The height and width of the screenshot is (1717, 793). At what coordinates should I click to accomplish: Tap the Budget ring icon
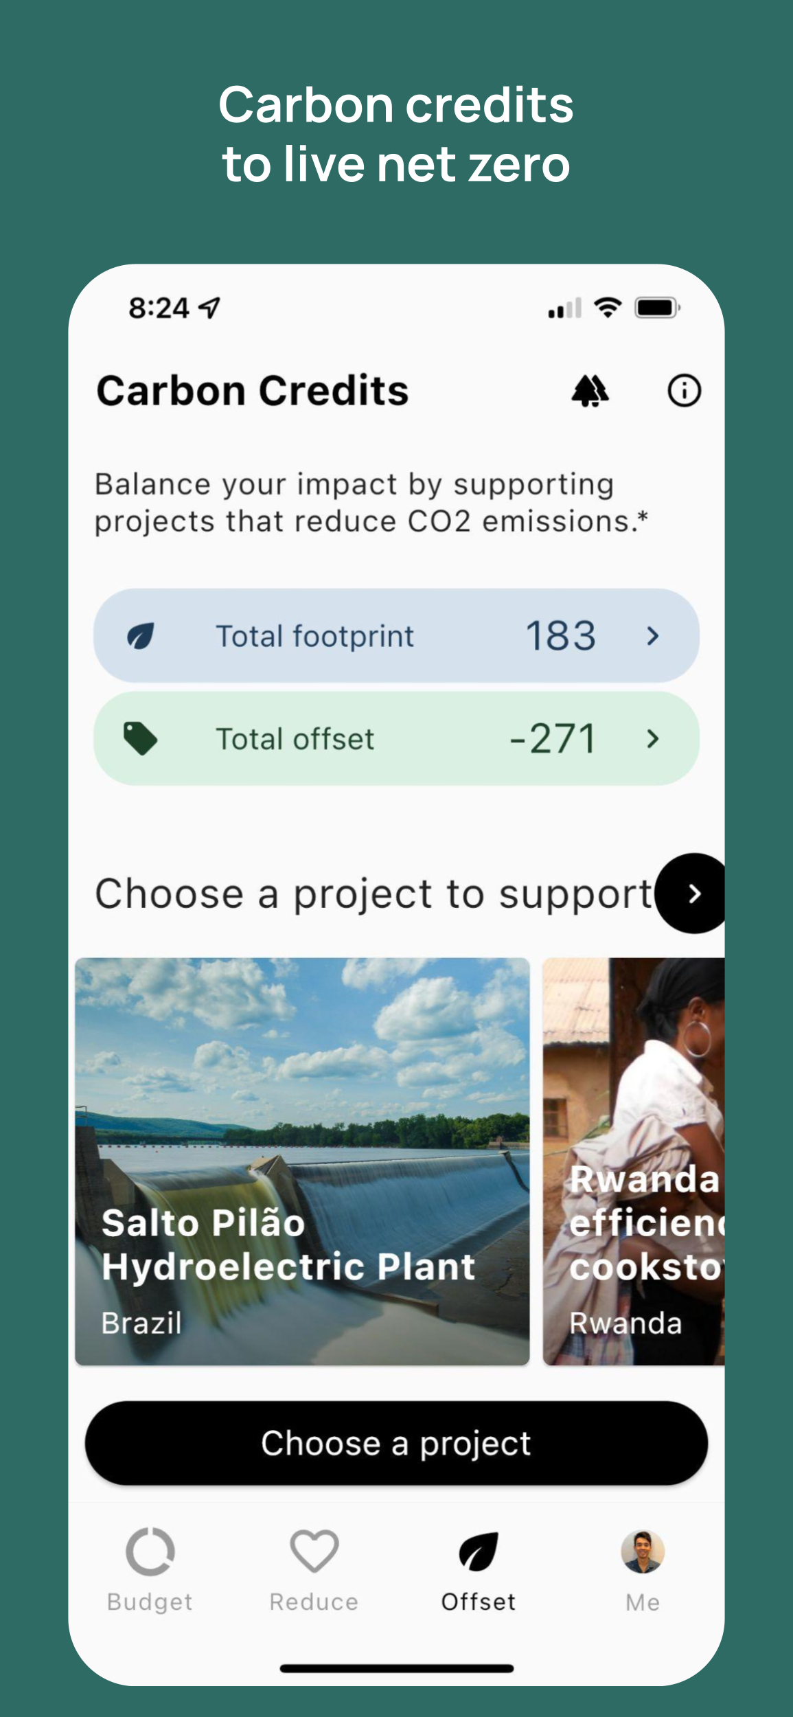[150, 1551]
